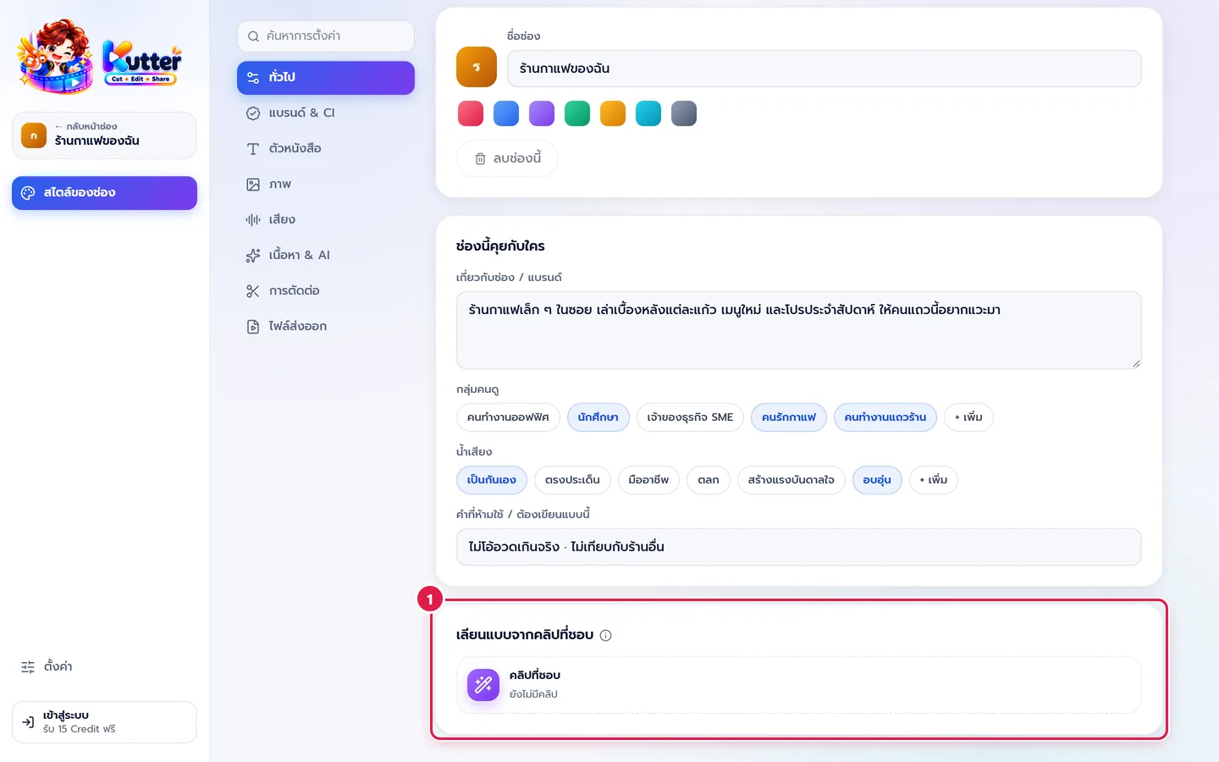This screenshot has width=1219, height=762.
Task: Edit the เกี่ยวกับช่อง / แบรนด์ description box
Action: point(798,330)
